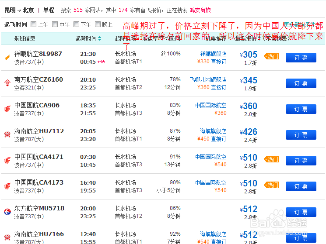Screen dimensions: 326x244
Task: Click the ¥305 lowest price
Action: point(249,55)
